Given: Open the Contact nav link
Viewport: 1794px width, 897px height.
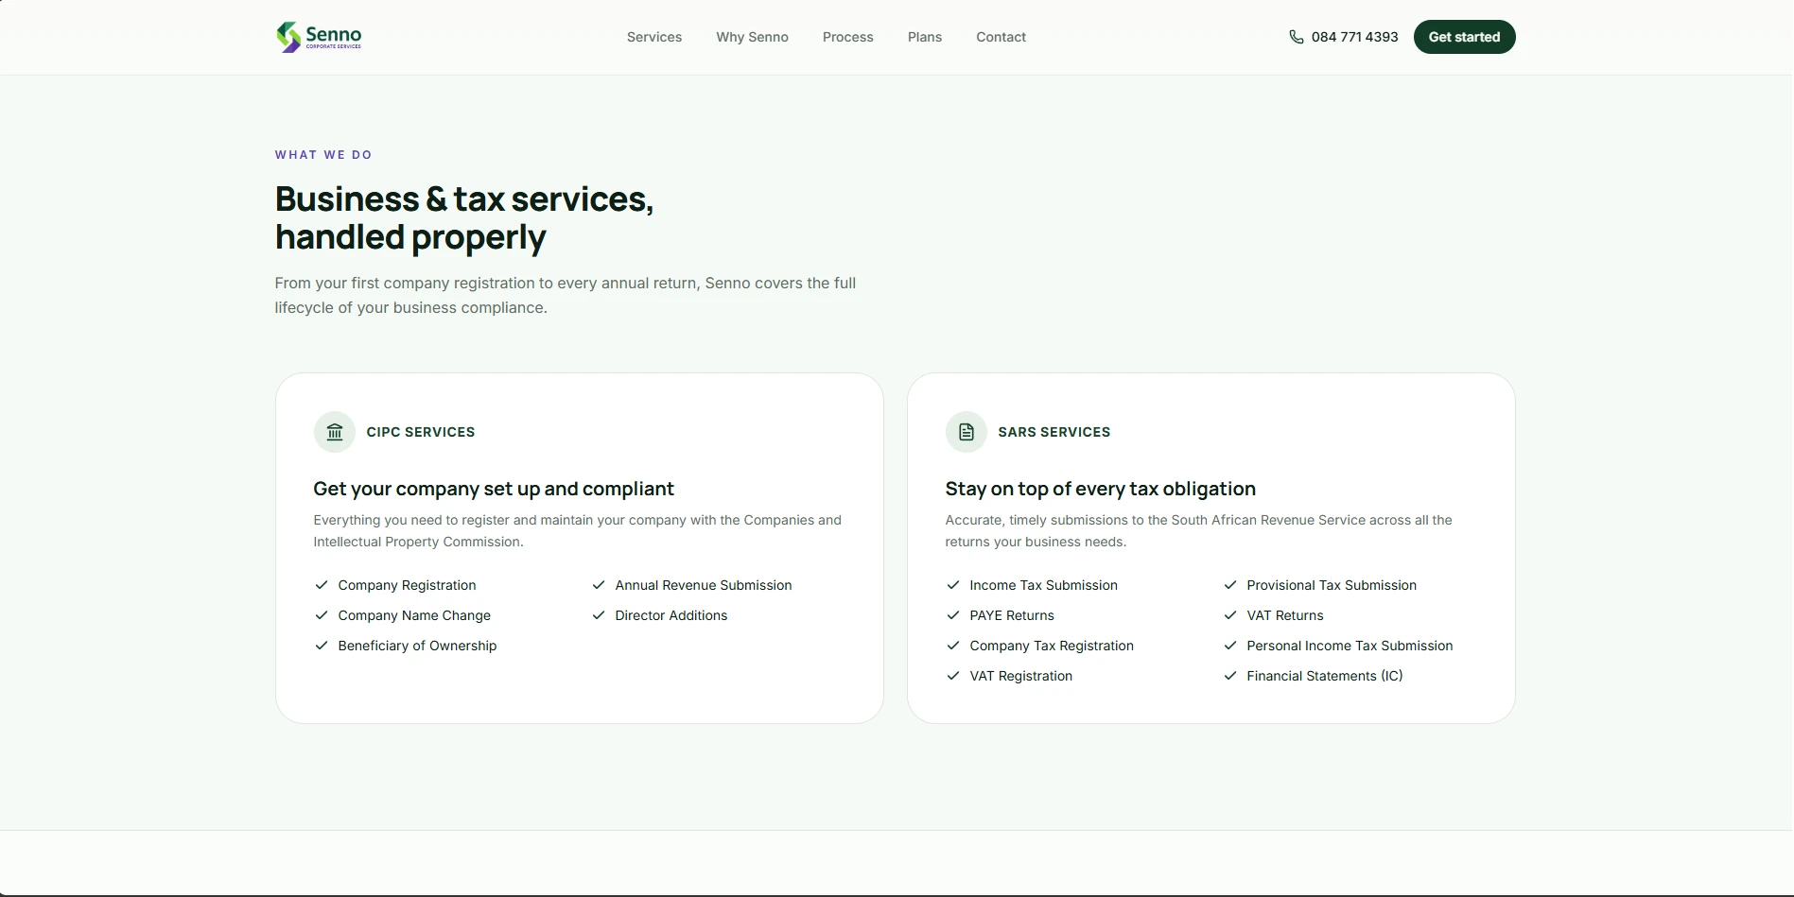Looking at the screenshot, I should coord(1001,37).
